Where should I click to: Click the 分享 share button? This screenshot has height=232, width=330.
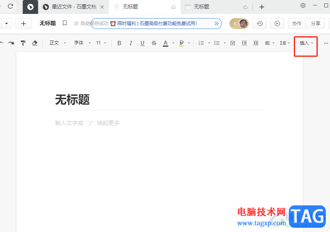[x=315, y=24]
